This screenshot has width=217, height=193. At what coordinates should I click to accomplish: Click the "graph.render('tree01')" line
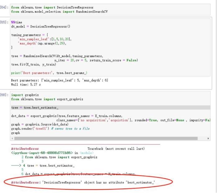tap(50, 129)
